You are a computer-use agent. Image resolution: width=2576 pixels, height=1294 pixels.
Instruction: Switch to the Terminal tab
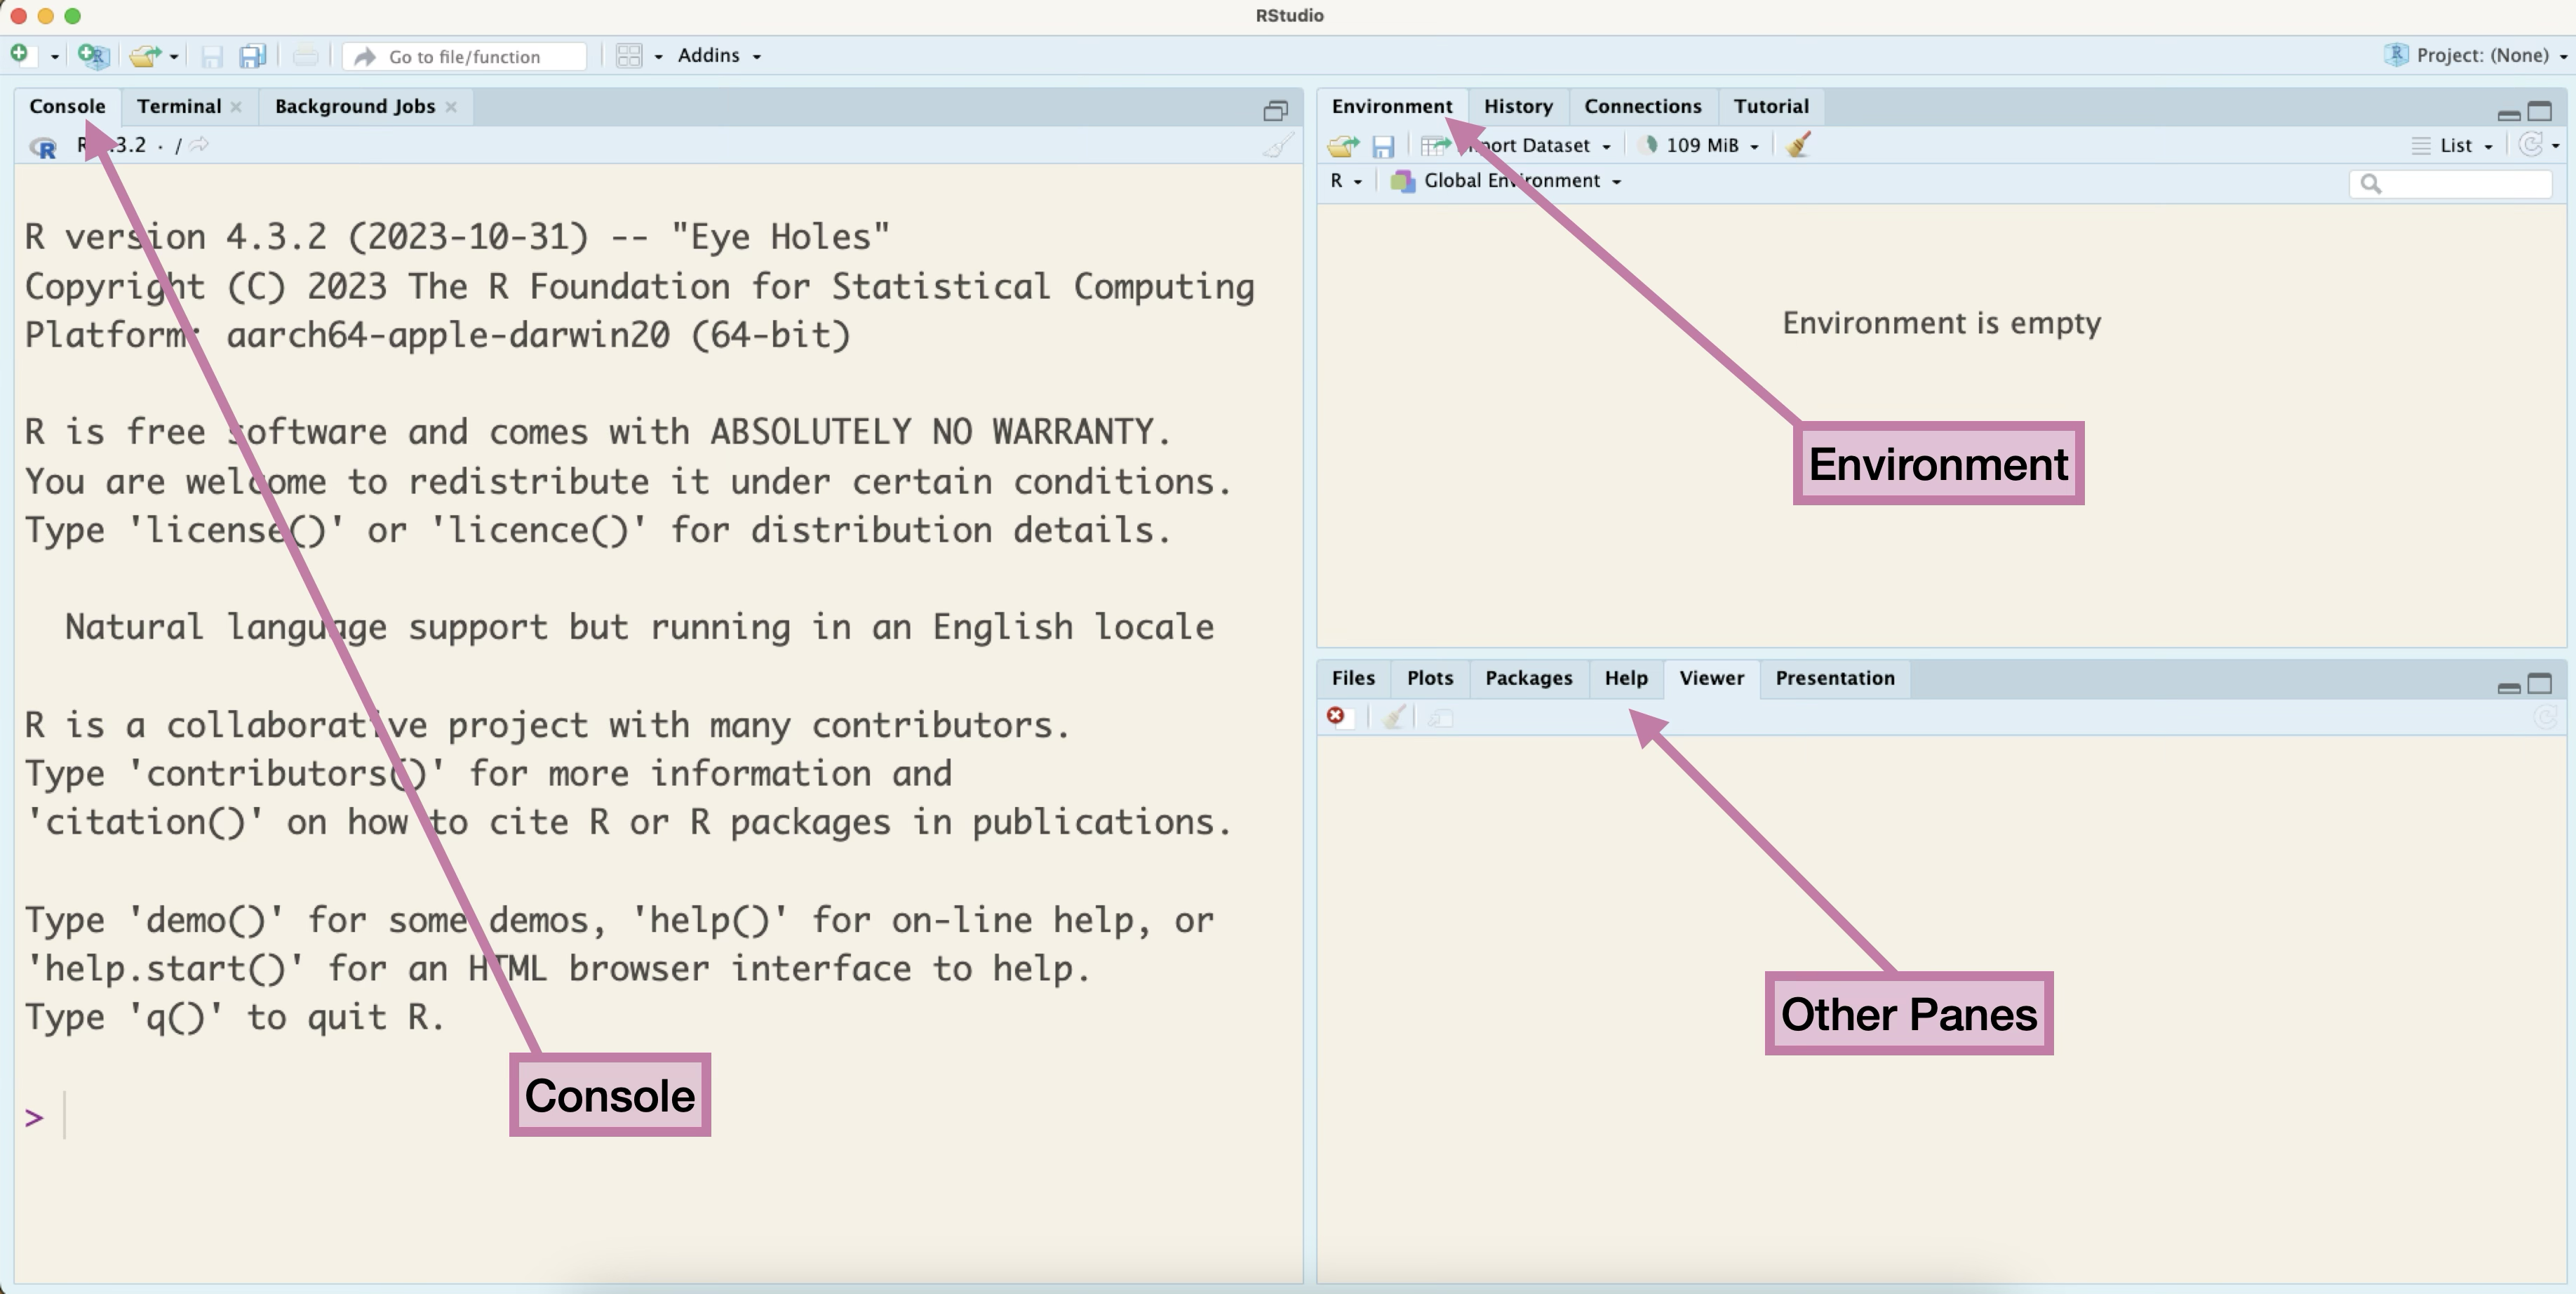pos(180,106)
